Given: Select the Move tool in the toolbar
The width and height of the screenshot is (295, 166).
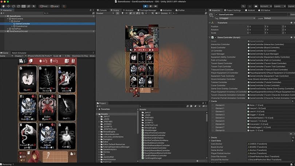Looking at the screenshot, I should click(x=8, y=6).
